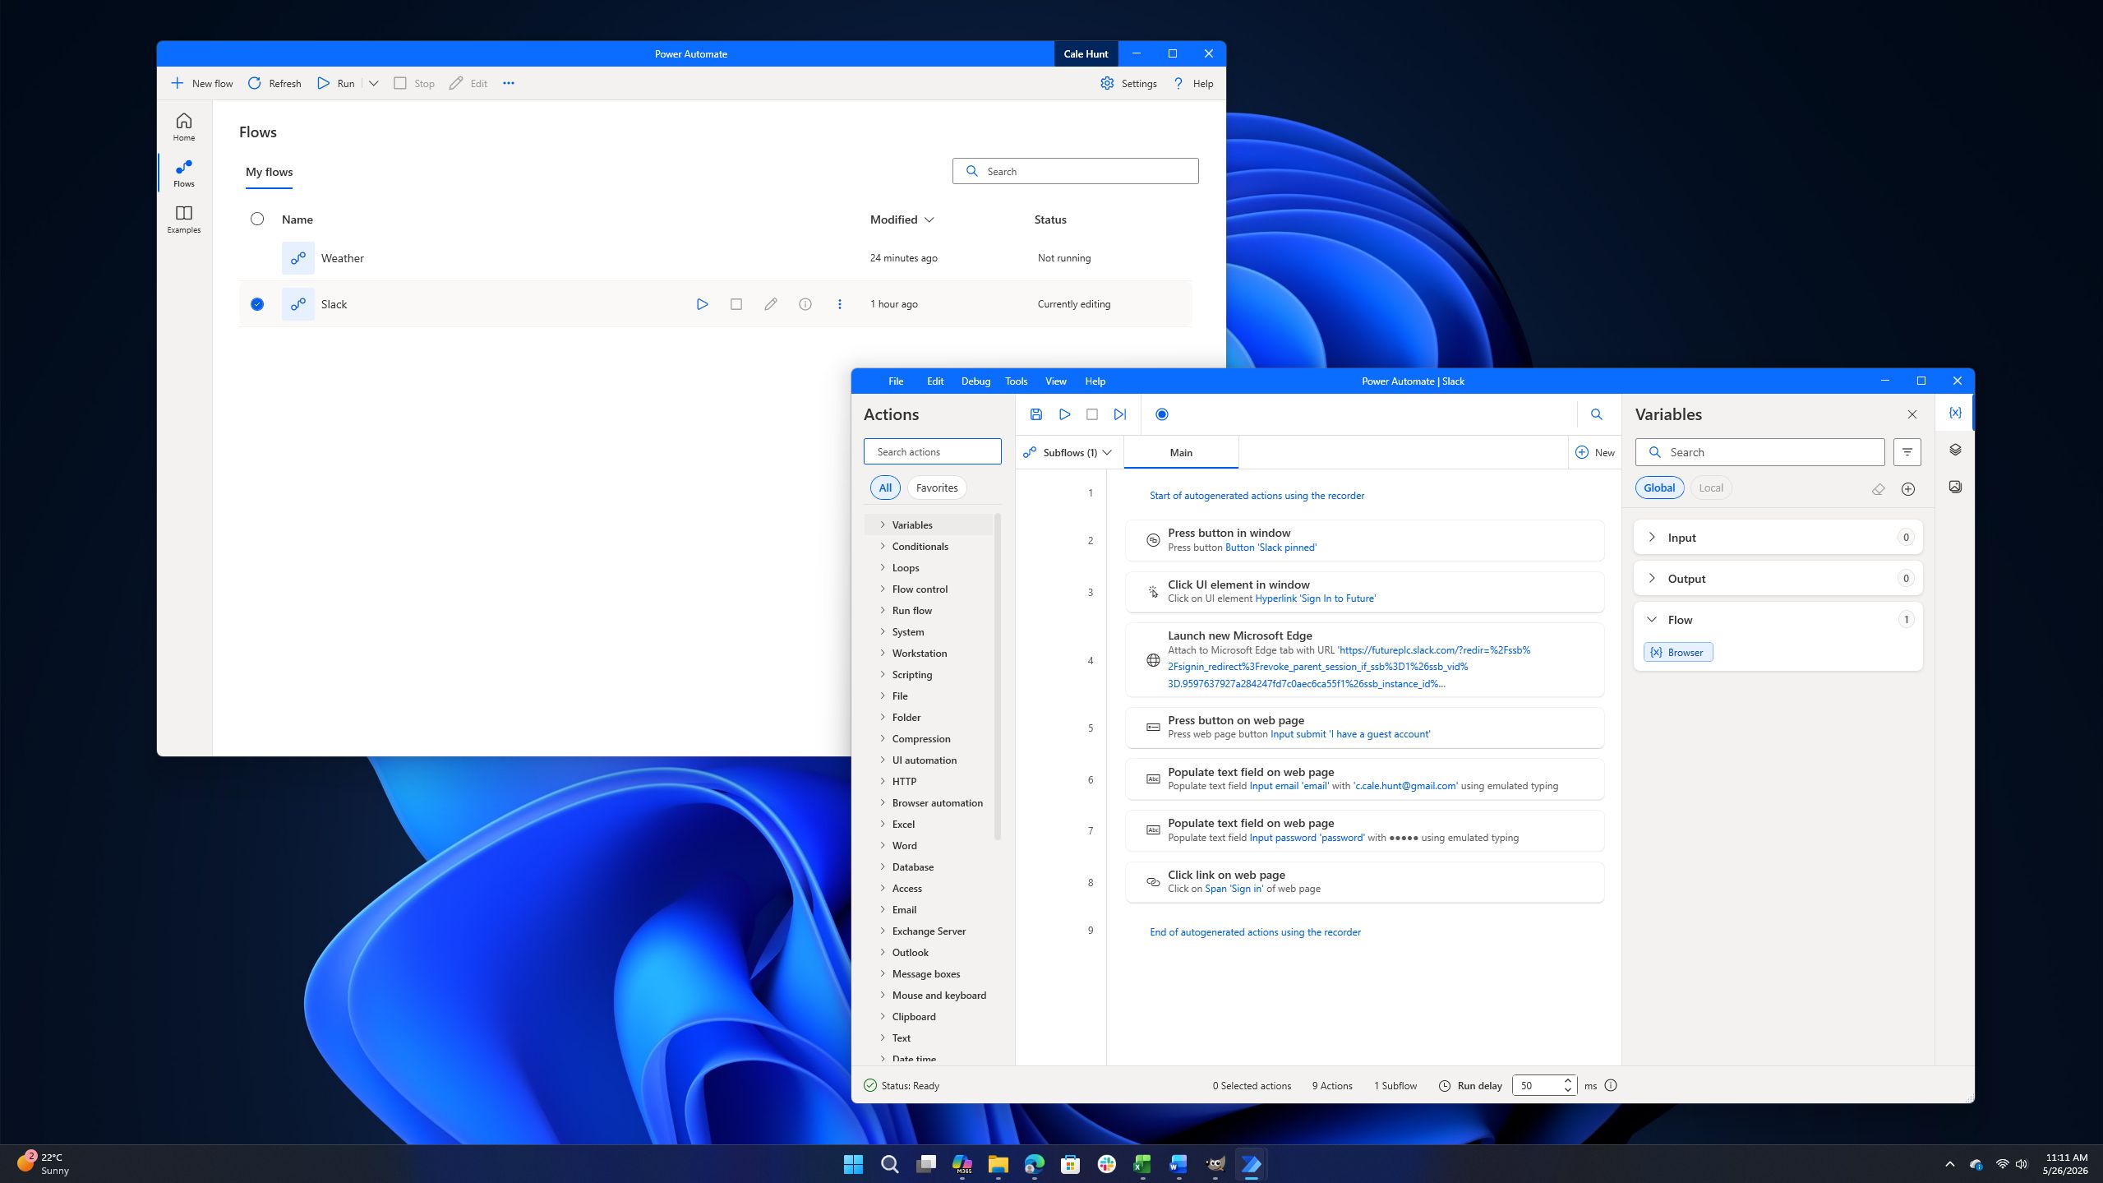Open the Images pane icon
Viewport: 2103px width, 1183px height.
pos(1955,487)
